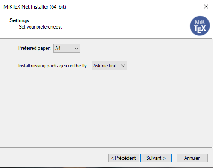Open the Install missing packages dropdown

pyautogui.click(x=109, y=66)
